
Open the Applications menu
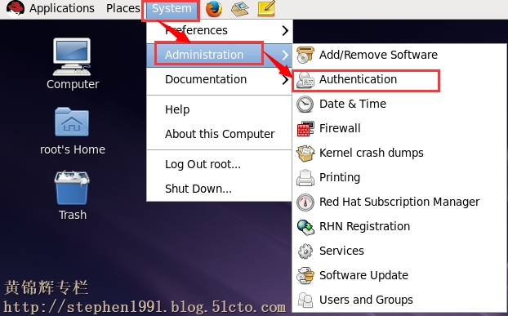pyautogui.click(x=61, y=8)
